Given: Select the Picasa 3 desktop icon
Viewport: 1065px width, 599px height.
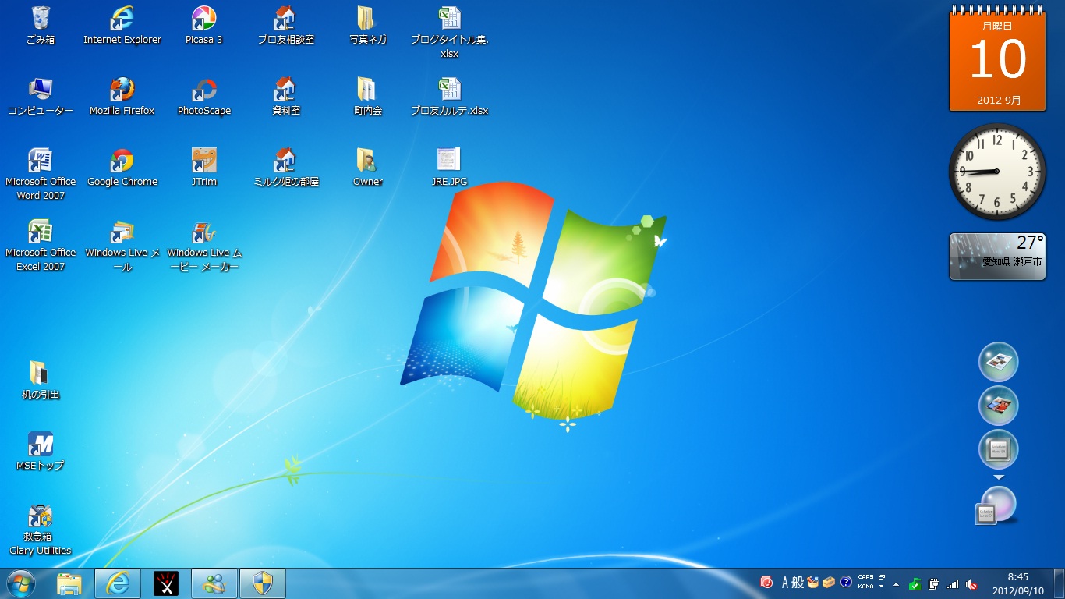Looking at the screenshot, I should click(x=203, y=26).
